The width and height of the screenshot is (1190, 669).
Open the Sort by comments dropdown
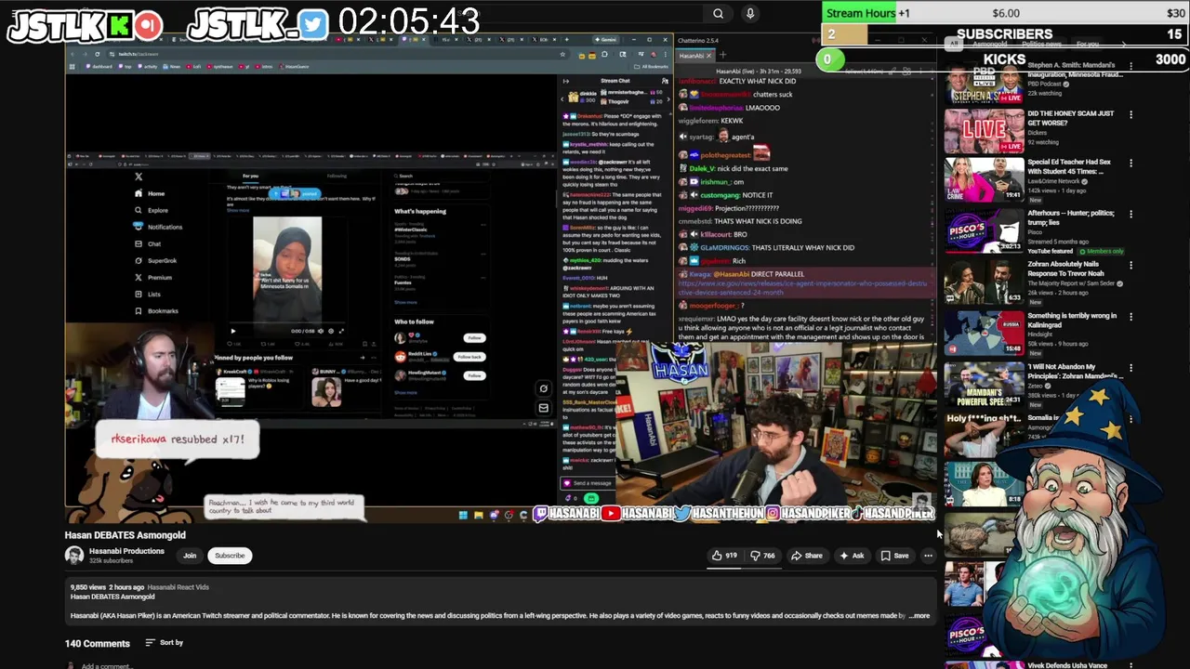pos(165,642)
